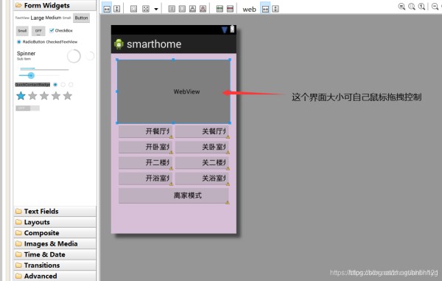Select the CheckedTextView palette item
Viewport: 442px width, 281px height.
(x=62, y=42)
